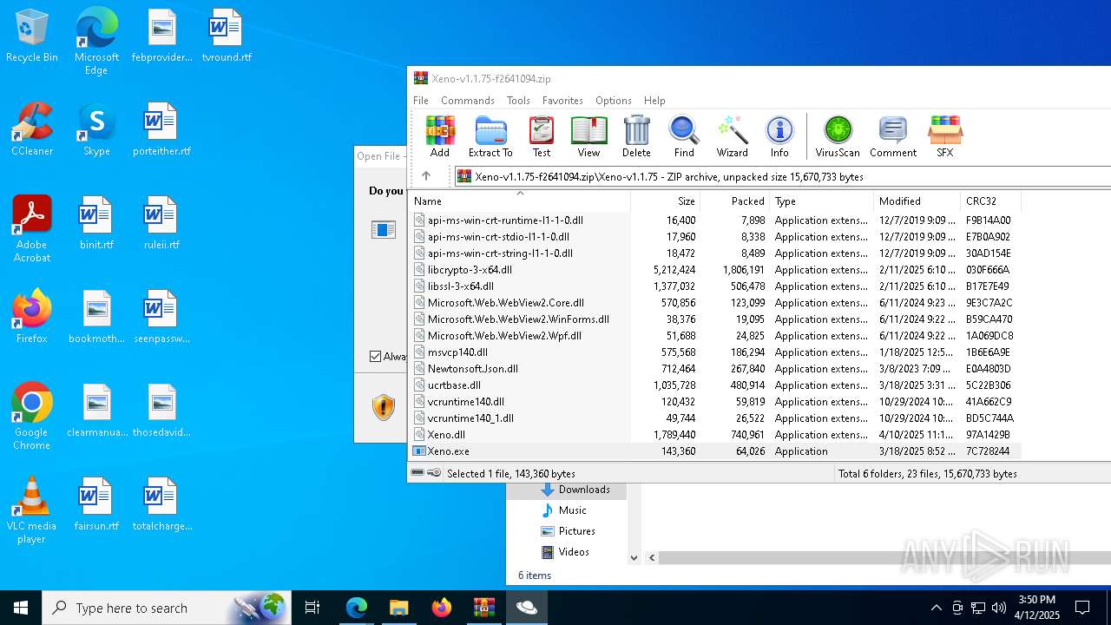Open Microsoft Edge desktop shortcut

pyautogui.click(x=96, y=41)
